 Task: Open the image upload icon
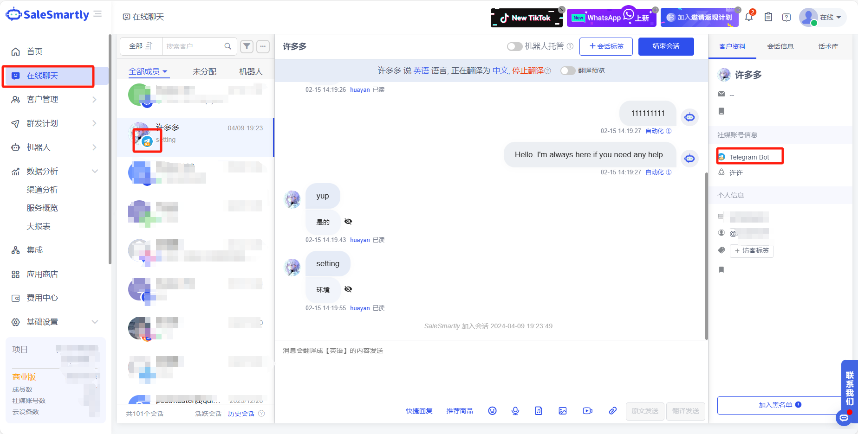coord(563,411)
